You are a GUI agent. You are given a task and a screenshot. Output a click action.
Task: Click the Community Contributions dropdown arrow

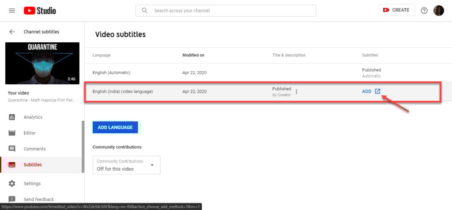pyautogui.click(x=152, y=165)
